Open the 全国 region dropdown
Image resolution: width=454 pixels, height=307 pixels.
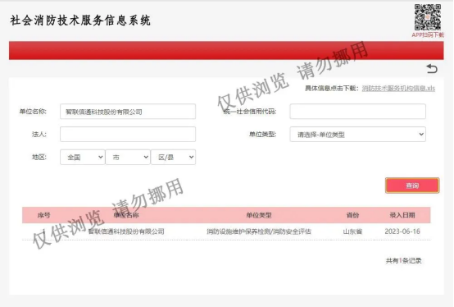(83, 157)
